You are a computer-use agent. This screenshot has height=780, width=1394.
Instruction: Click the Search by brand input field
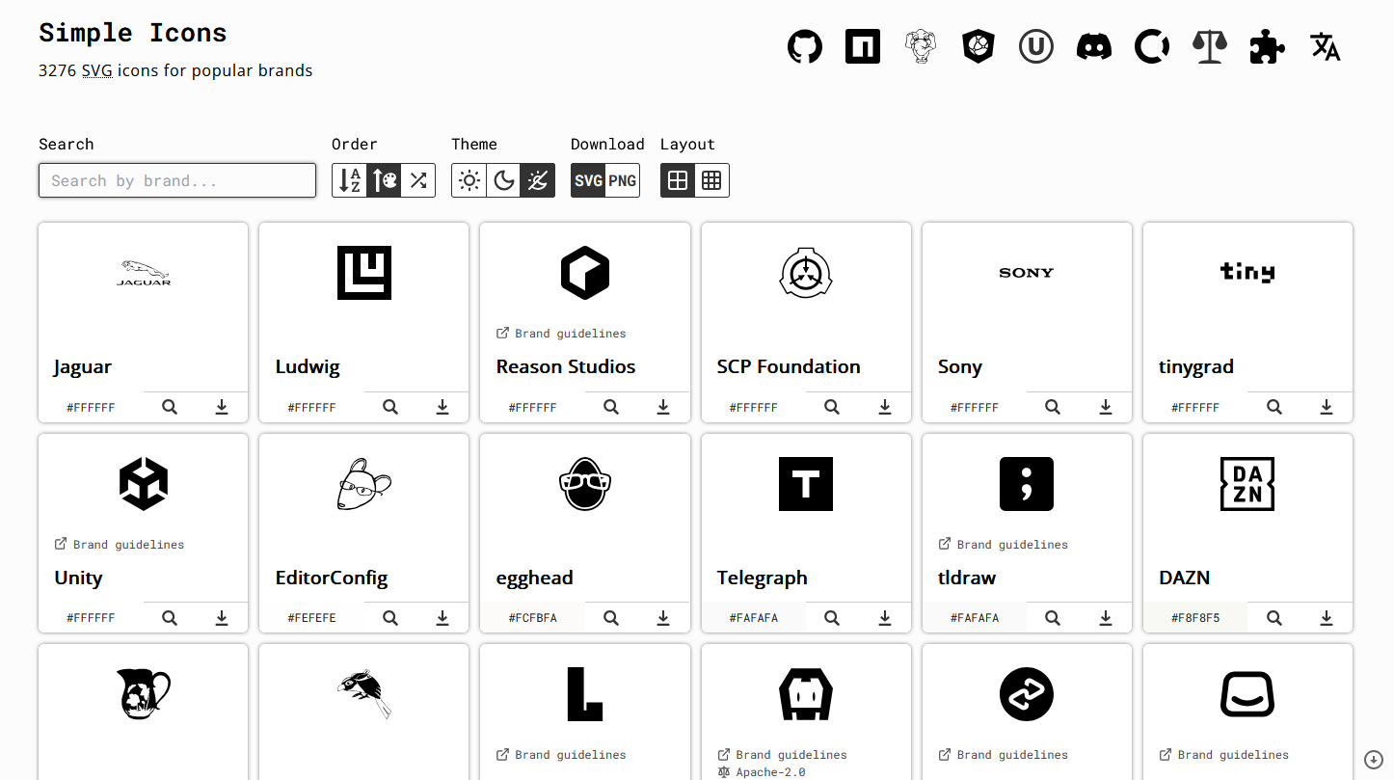(177, 180)
